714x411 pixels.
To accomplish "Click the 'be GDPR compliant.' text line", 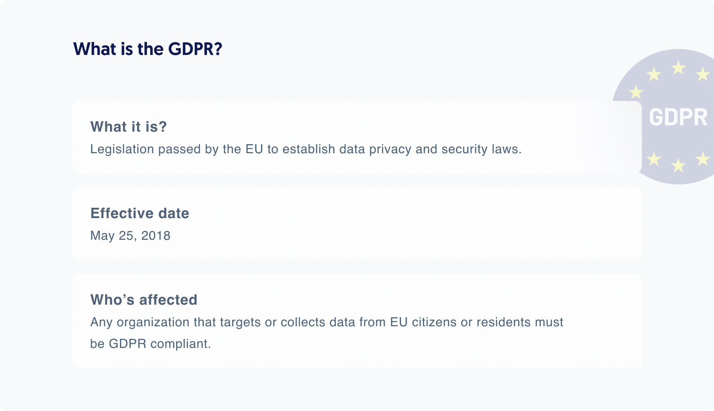I will [151, 344].
